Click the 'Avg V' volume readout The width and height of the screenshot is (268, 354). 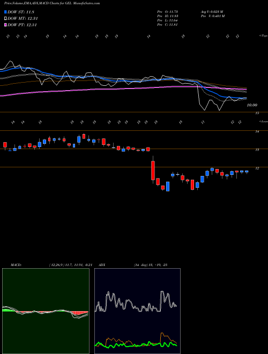[212, 12]
